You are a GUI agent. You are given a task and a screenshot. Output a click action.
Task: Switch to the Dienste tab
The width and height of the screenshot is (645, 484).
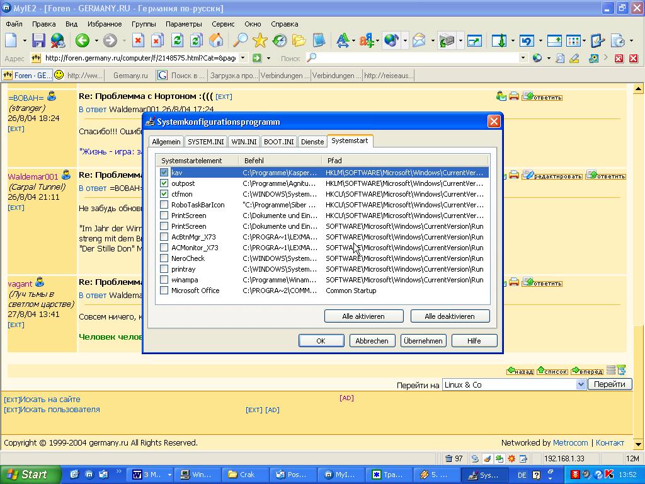pos(312,142)
